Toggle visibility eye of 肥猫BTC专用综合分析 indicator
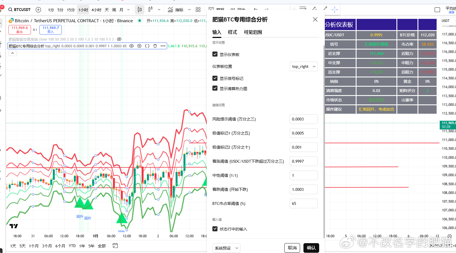This screenshot has height=253, width=456. (131, 46)
